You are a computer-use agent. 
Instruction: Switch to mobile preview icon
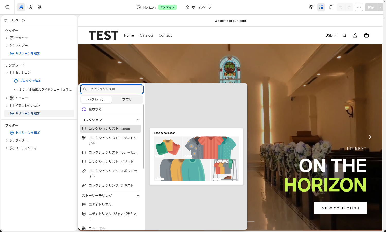(x=331, y=7)
